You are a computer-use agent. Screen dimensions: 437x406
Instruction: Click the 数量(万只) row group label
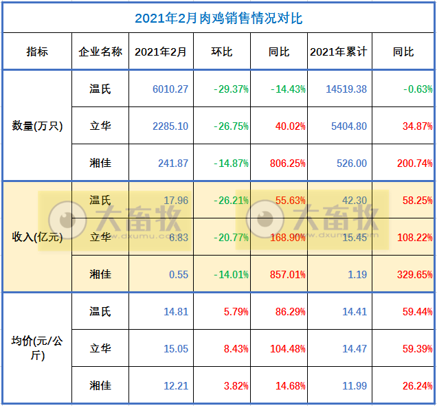point(37,126)
